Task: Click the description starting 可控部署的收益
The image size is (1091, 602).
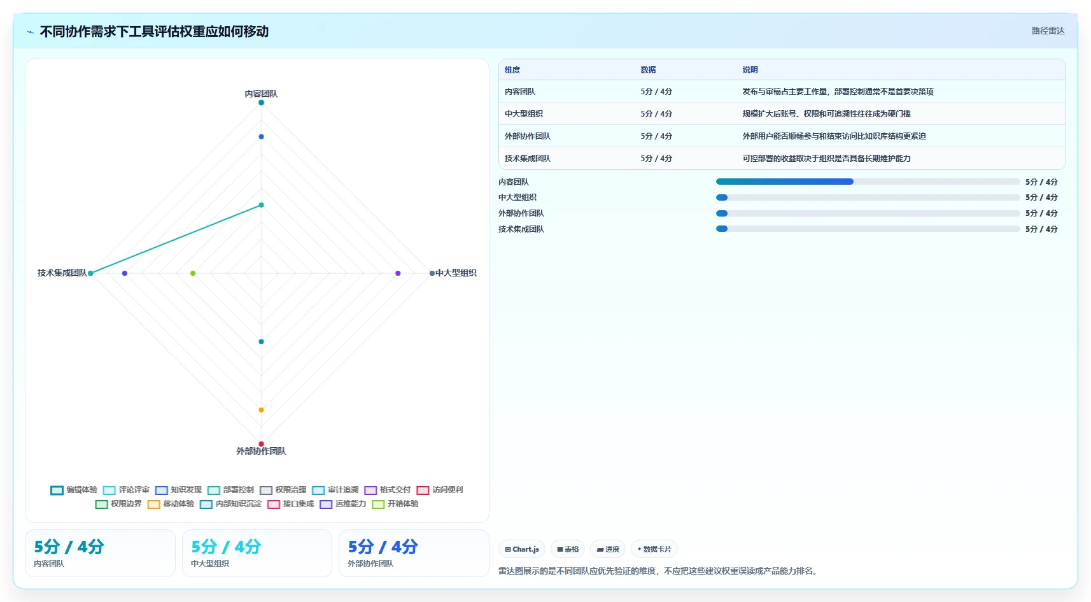Action: [x=826, y=159]
